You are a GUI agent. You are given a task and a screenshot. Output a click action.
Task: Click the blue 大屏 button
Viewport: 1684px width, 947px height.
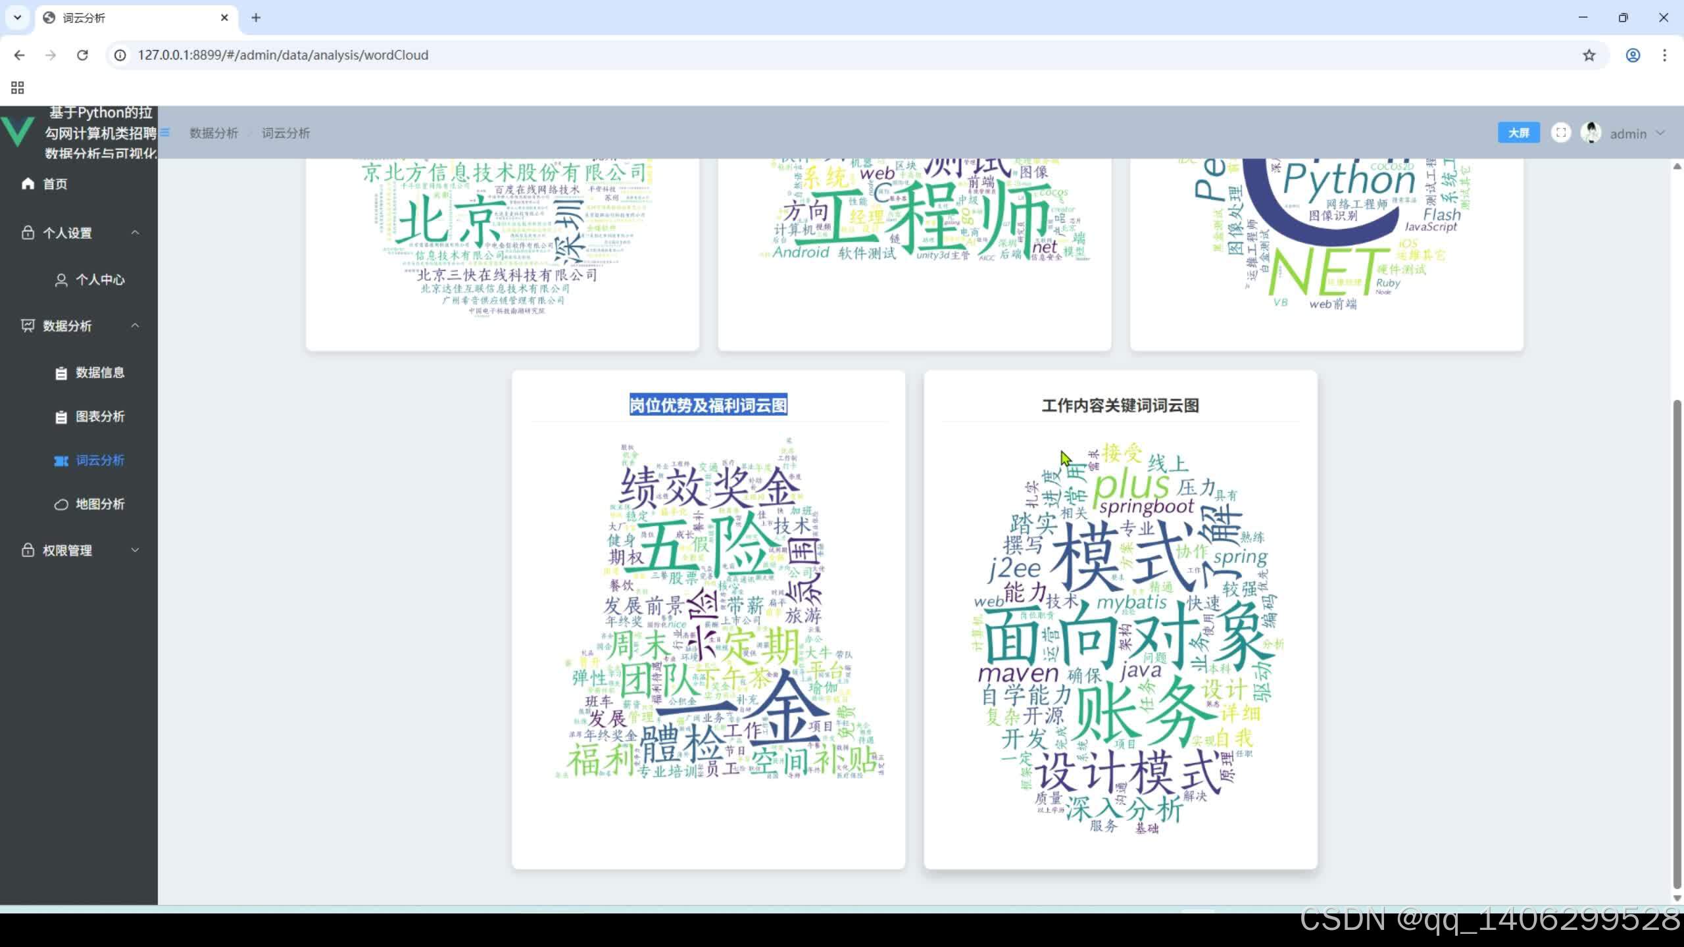1518,133
